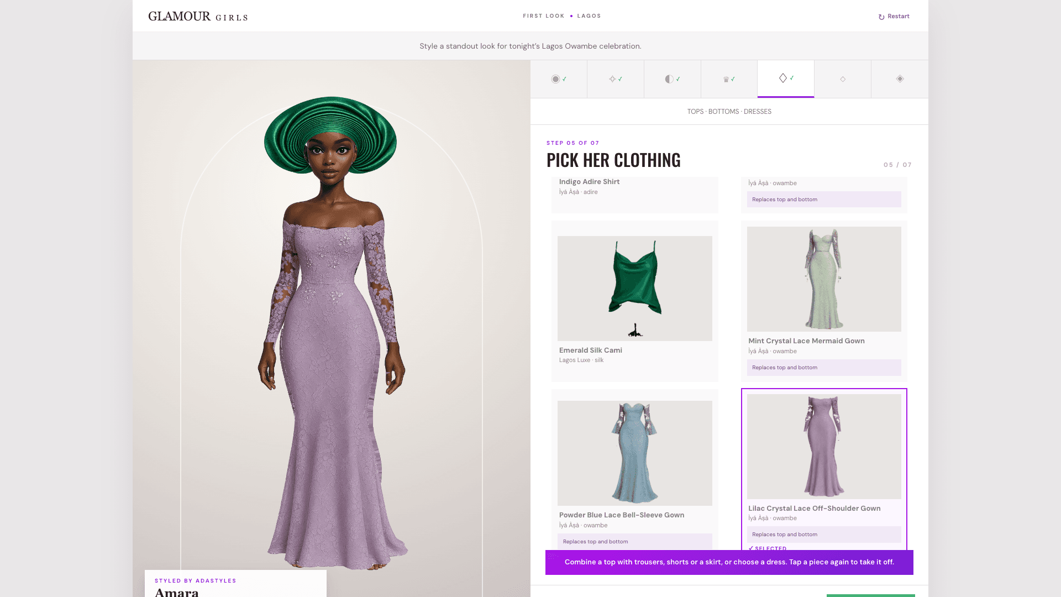Pick the Mint Crystal Lace Mermaid Gown image
The image size is (1061, 597).
[x=824, y=279]
